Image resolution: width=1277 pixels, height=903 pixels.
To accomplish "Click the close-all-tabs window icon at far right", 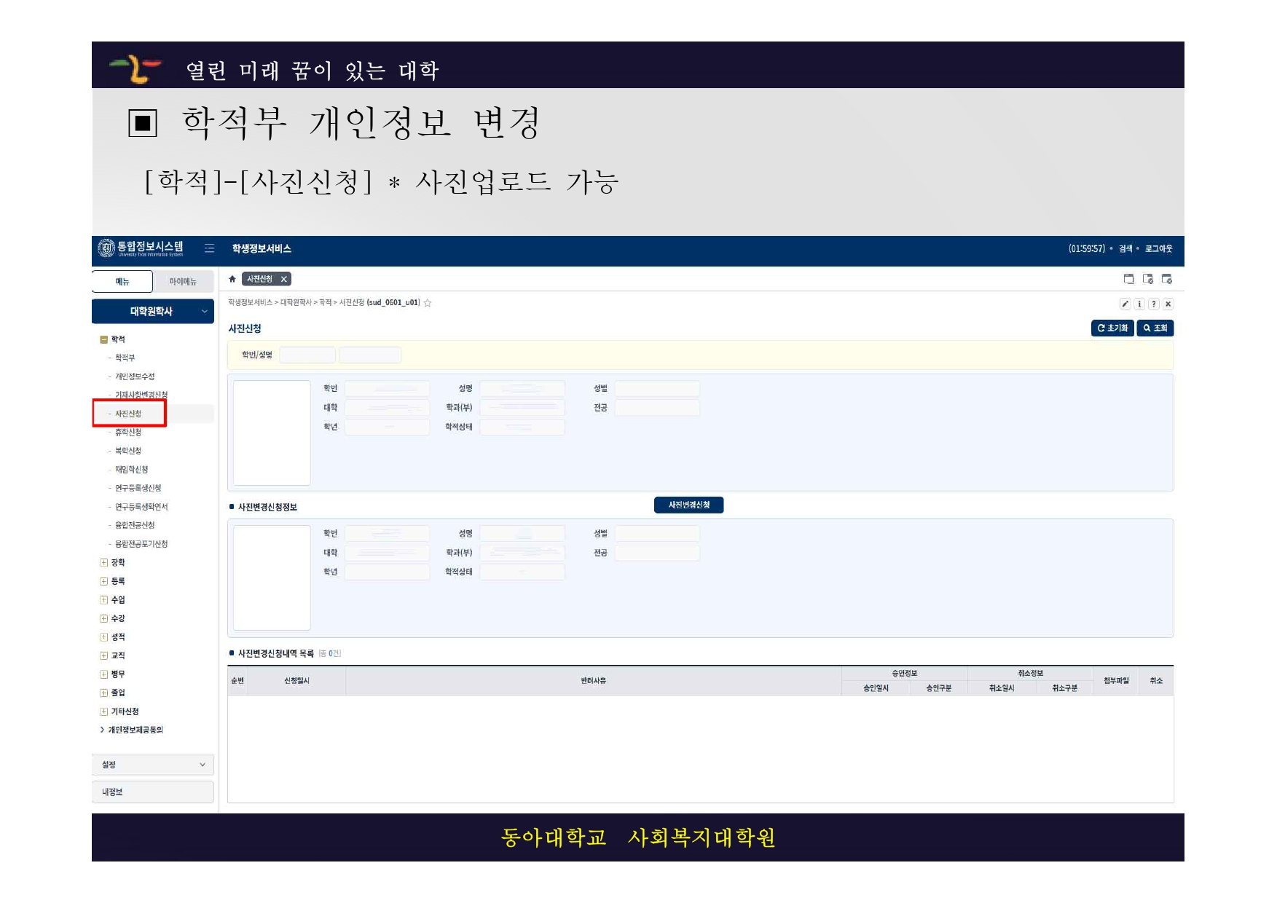I will (x=1166, y=279).
